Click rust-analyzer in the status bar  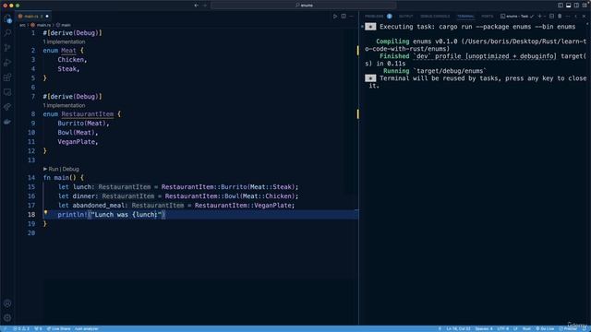(87, 328)
